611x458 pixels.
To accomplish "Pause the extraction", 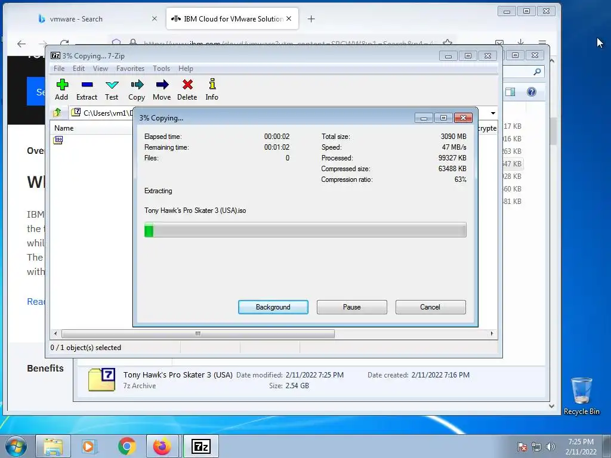I will (x=352, y=307).
